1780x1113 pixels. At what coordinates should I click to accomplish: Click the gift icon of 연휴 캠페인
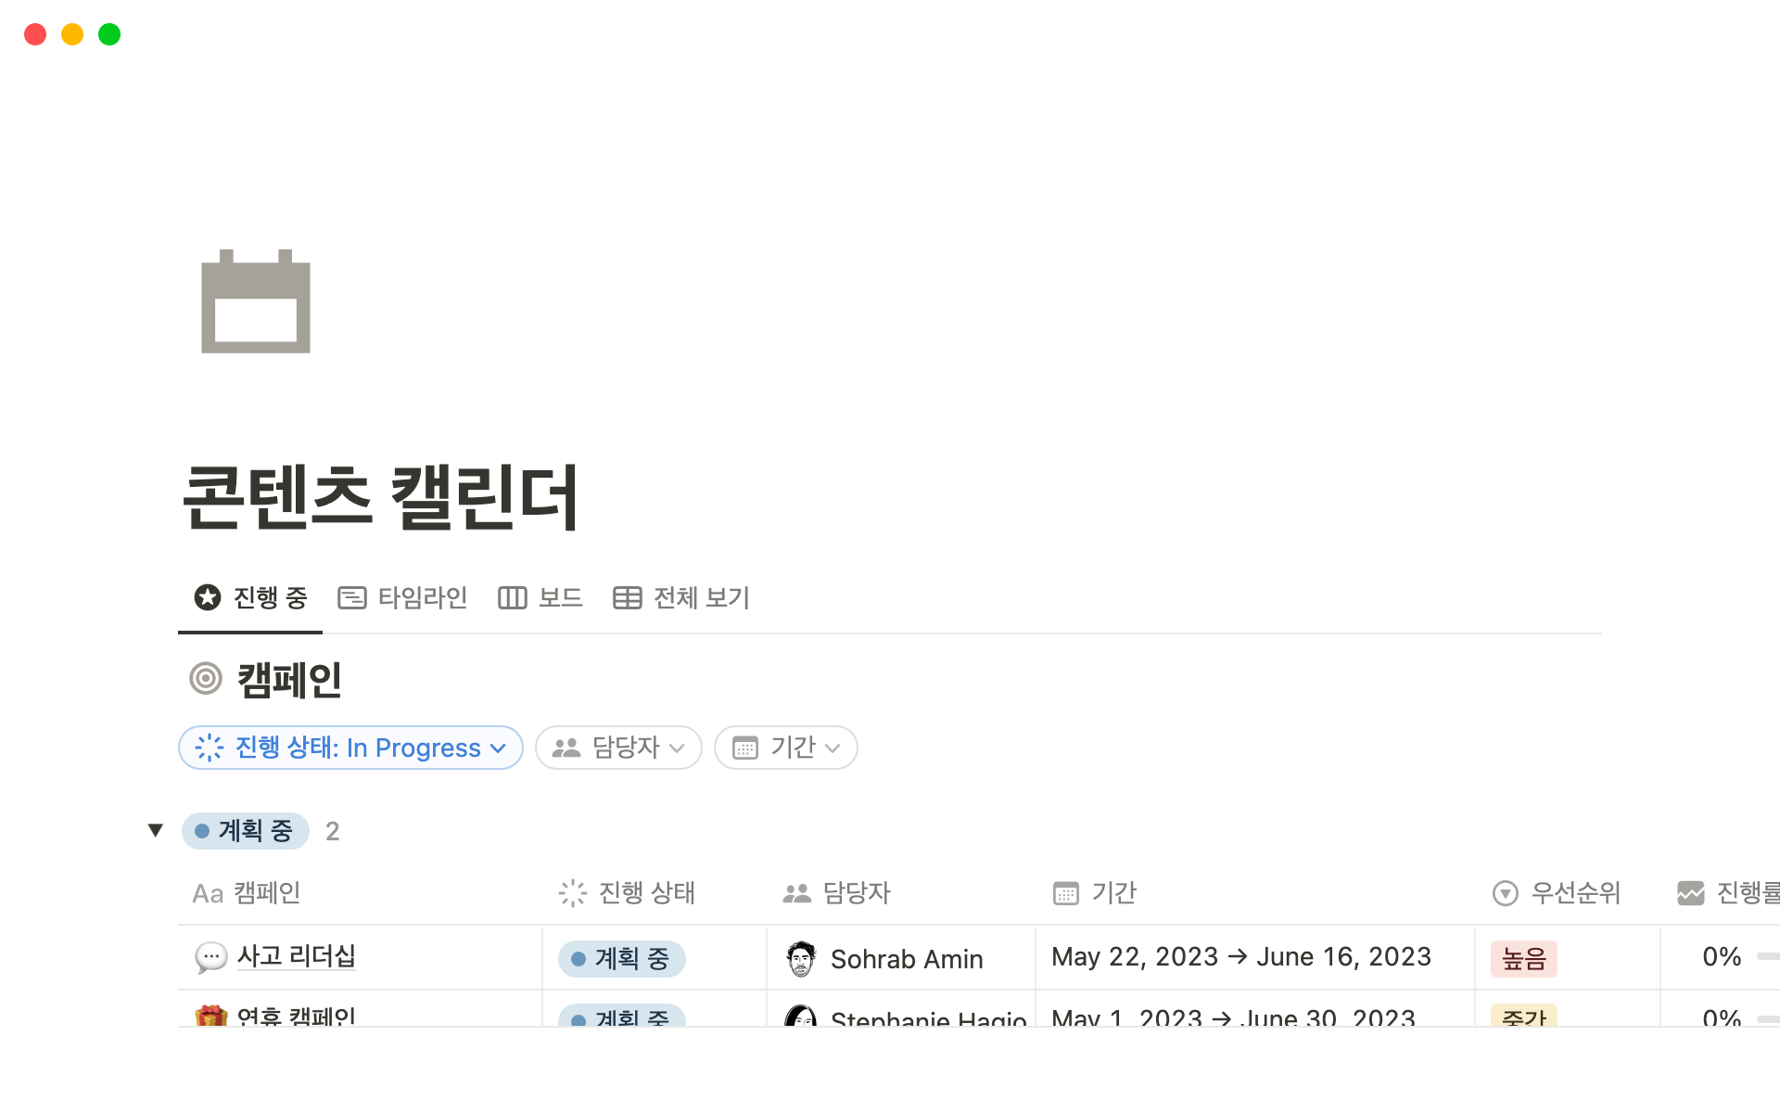(211, 1016)
